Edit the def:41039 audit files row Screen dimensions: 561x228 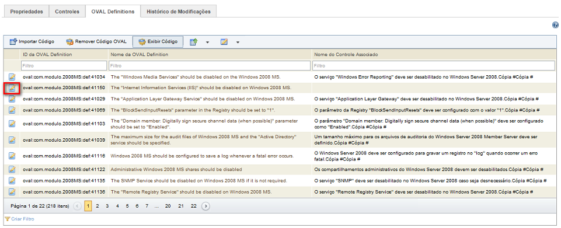click(12, 140)
